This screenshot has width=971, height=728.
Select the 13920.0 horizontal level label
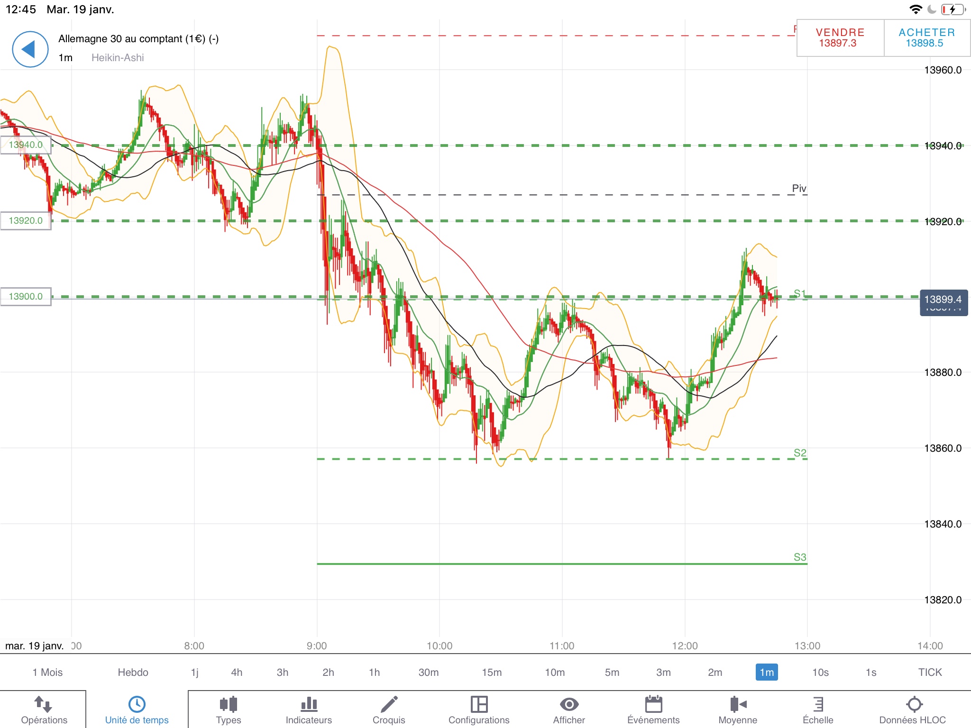[26, 220]
